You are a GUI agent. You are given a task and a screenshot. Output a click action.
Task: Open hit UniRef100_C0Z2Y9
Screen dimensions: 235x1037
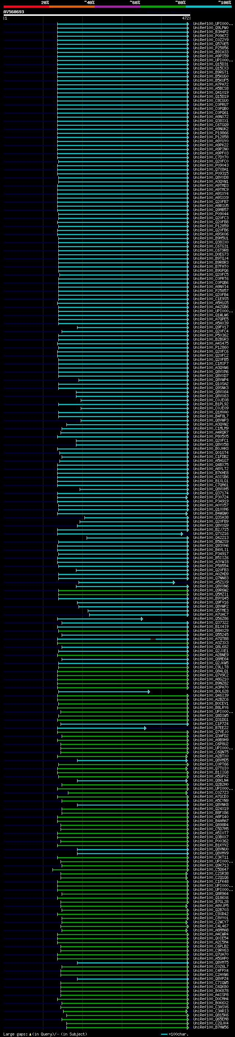211,40
